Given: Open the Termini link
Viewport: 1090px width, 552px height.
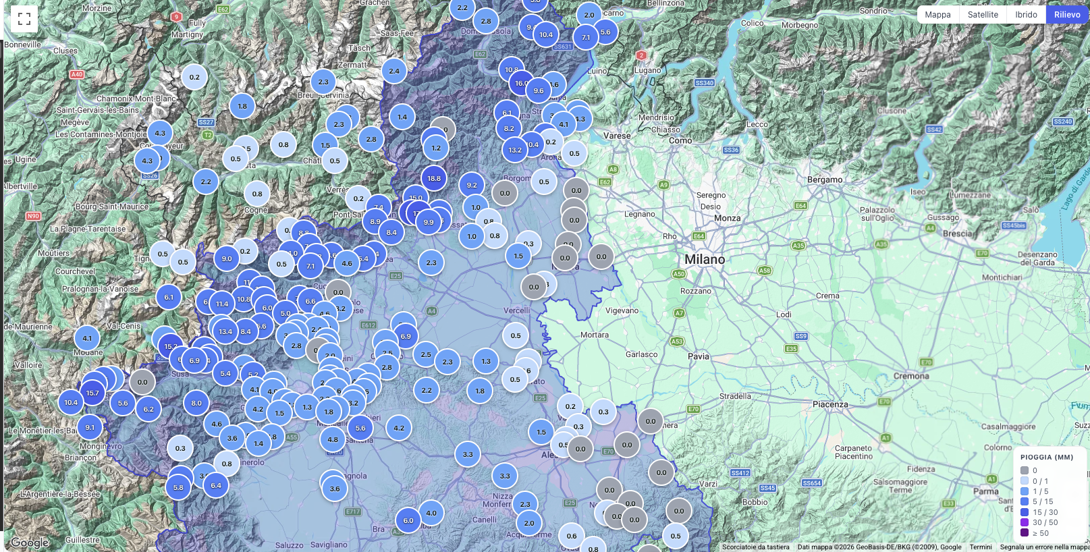Looking at the screenshot, I should [x=981, y=547].
